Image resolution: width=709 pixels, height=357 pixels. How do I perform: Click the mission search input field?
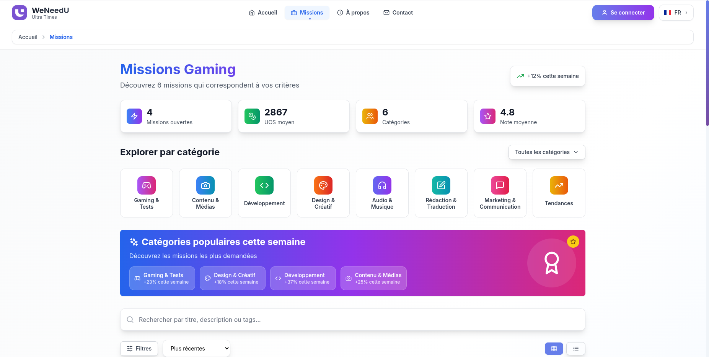[352, 320]
